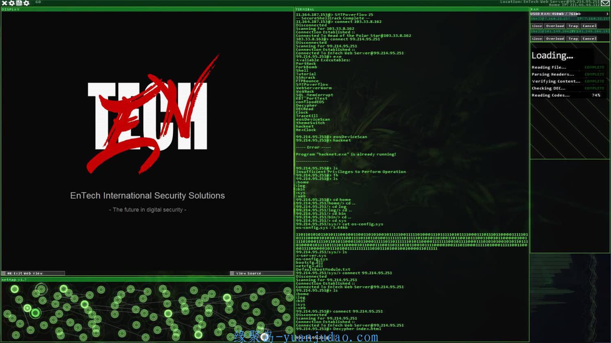Image resolution: width=611 pixels, height=343 pixels.
Task: Cancel on the Shell@7.160.22.237 process
Action: [x=589, y=26]
